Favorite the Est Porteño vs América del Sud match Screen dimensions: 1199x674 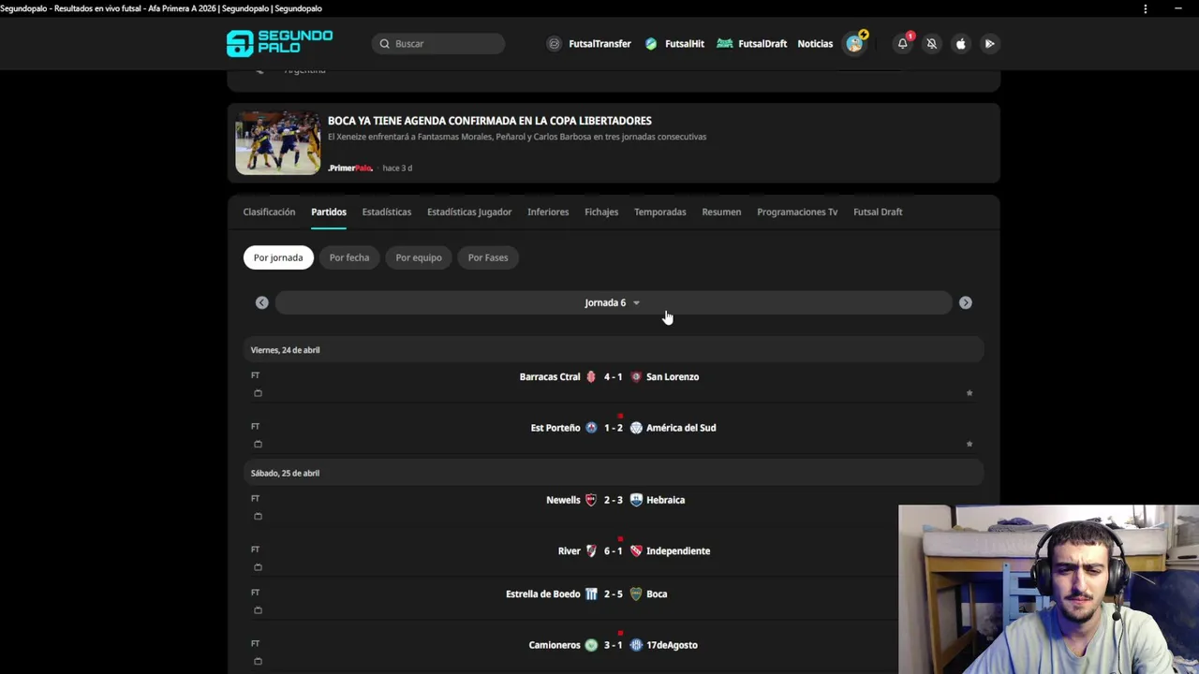970,444
